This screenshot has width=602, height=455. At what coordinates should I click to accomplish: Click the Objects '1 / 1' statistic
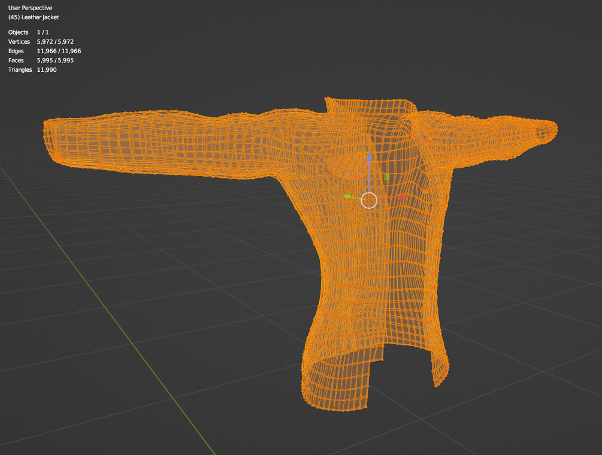[43, 32]
